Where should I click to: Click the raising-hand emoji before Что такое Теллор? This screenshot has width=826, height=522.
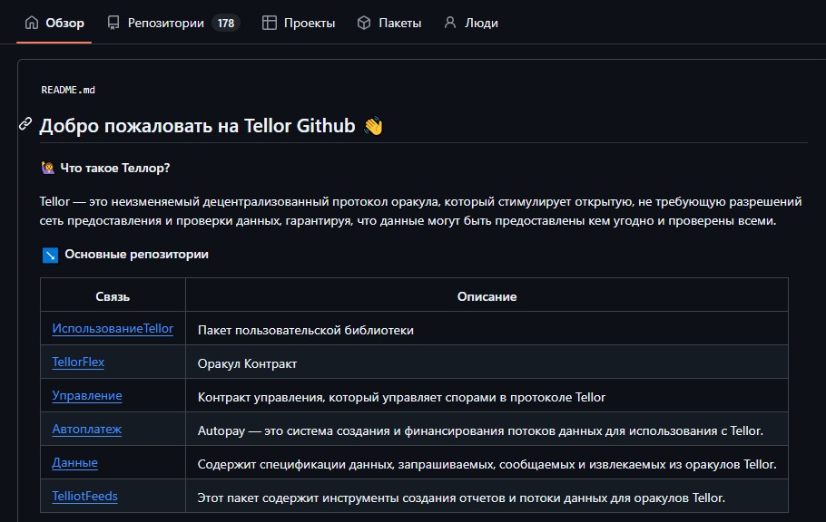click(49, 168)
